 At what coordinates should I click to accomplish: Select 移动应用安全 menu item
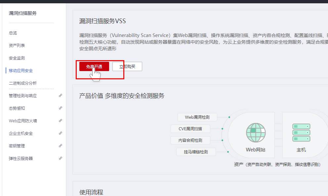tap(21, 70)
